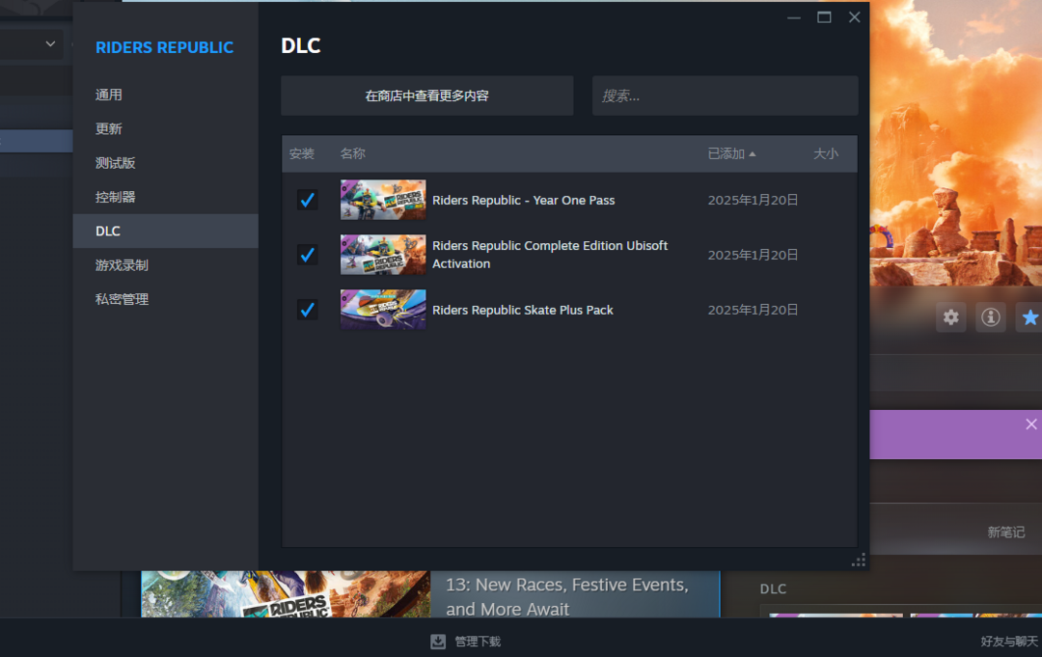The height and width of the screenshot is (657, 1042).
Task: Open the 通用 settings tab
Action: [109, 95]
